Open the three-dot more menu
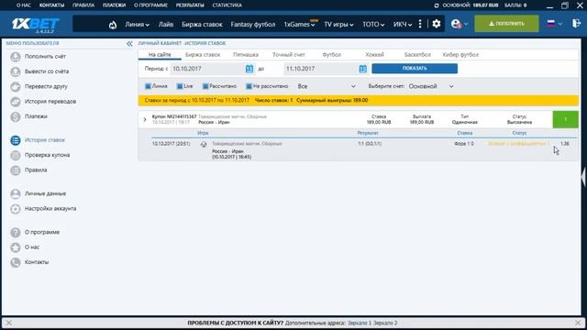The height and width of the screenshot is (330, 587). [420, 24]
